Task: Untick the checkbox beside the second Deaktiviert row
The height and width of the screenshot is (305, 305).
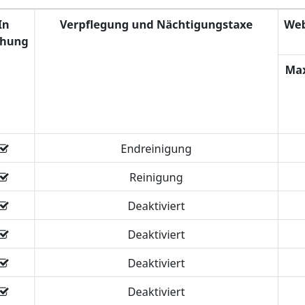Action: tap(3, 235)
